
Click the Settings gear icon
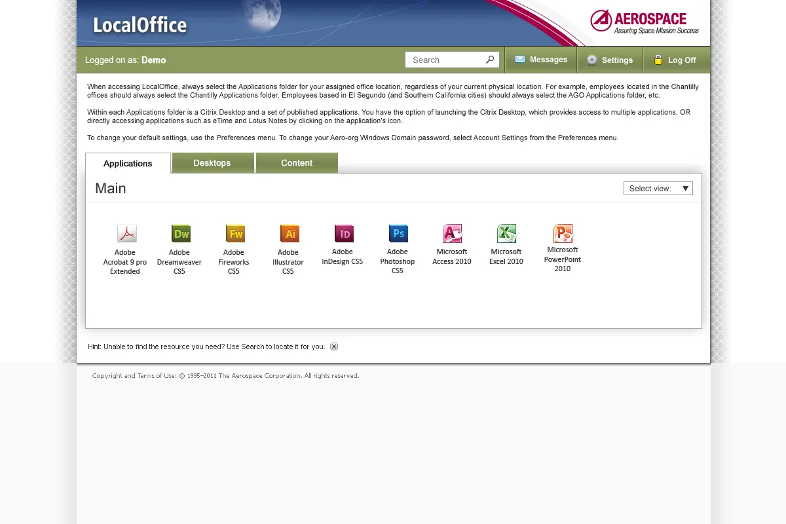592,60
